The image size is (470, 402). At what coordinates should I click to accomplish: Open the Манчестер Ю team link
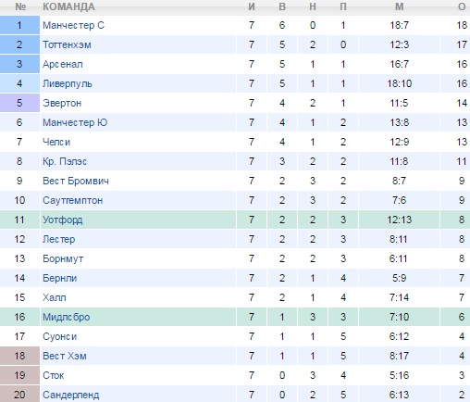point(75,122)
